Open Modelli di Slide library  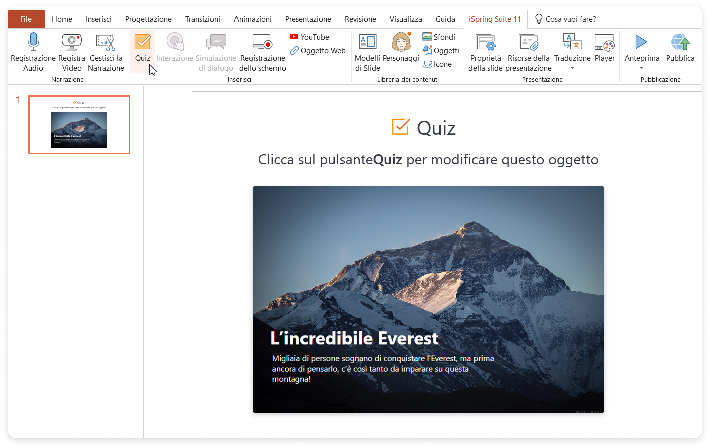point(368,42)
